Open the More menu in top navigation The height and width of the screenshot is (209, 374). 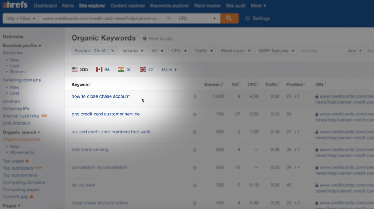258,5
